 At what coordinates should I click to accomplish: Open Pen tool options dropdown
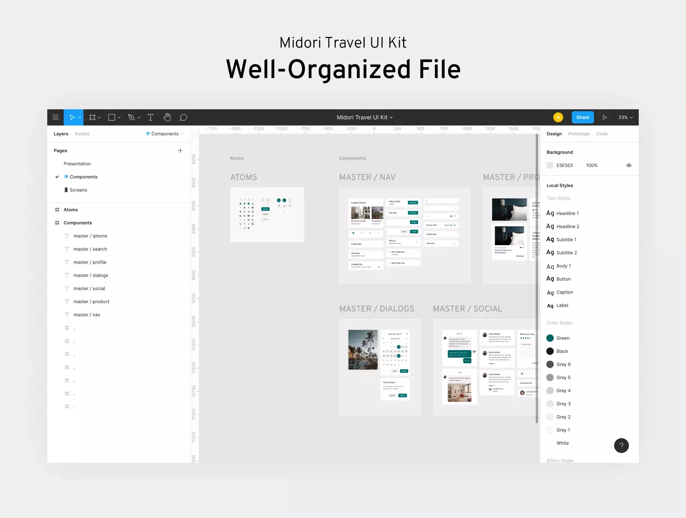[139, 118]
